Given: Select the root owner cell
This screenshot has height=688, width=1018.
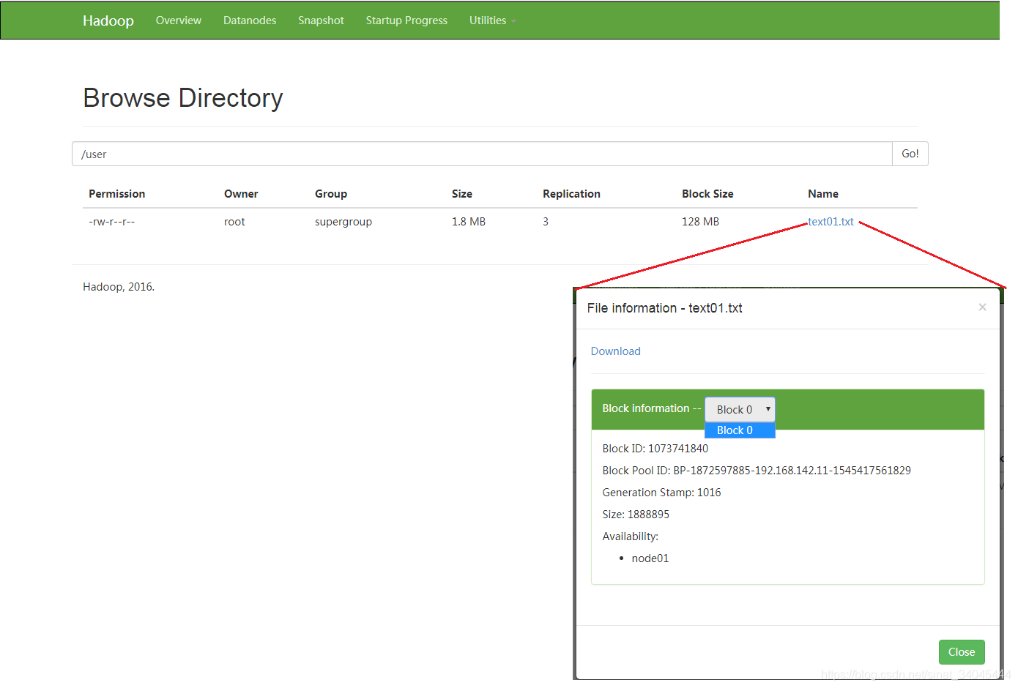Looking at the screenshot, I should pyautogui.click(x=234, y=222).
